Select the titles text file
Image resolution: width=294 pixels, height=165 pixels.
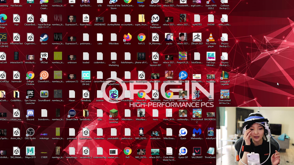click(100, 113)
